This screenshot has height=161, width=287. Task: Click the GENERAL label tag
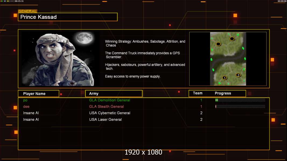27,11
